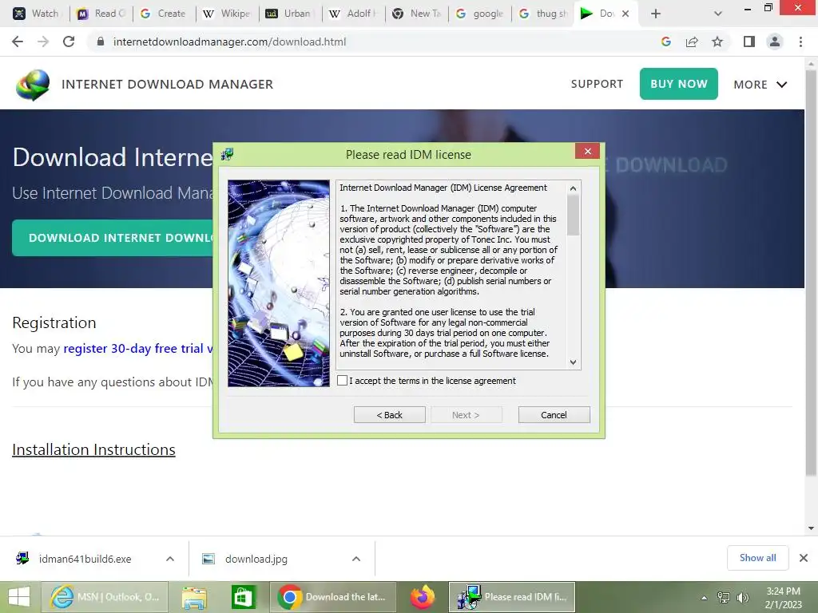Click the Back button in IDM license dialog
Screen dimensions: 818x613
[x=389, y=415]
